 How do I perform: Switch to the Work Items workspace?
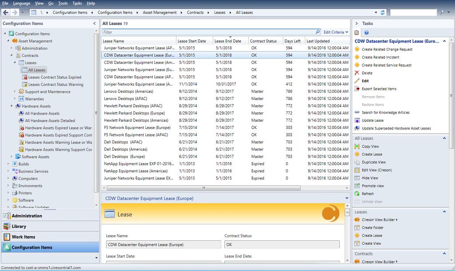tap(50, 237)
